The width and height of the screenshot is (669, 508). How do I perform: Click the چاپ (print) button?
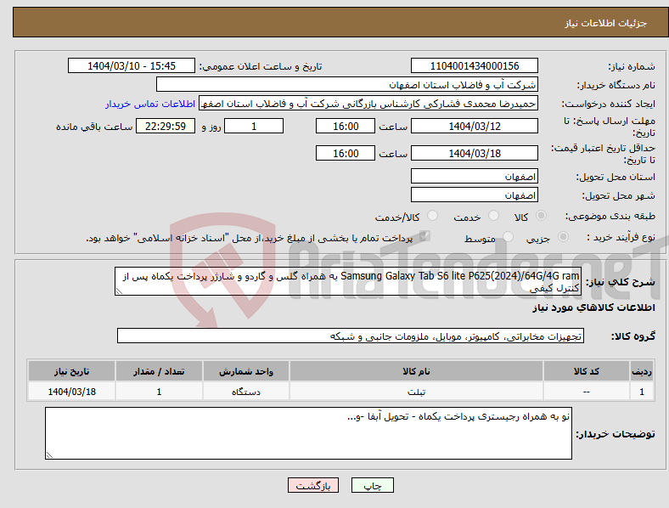tap(372, 485)
